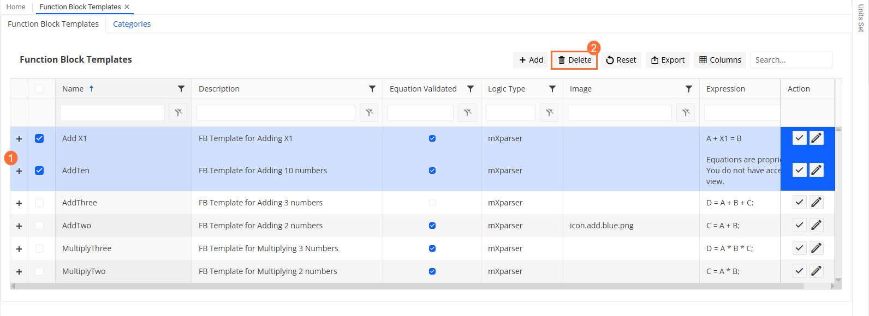Select the Function Block Templates sub-tab
The height and width of the screenshot is (316, 869).
point(53,24)
